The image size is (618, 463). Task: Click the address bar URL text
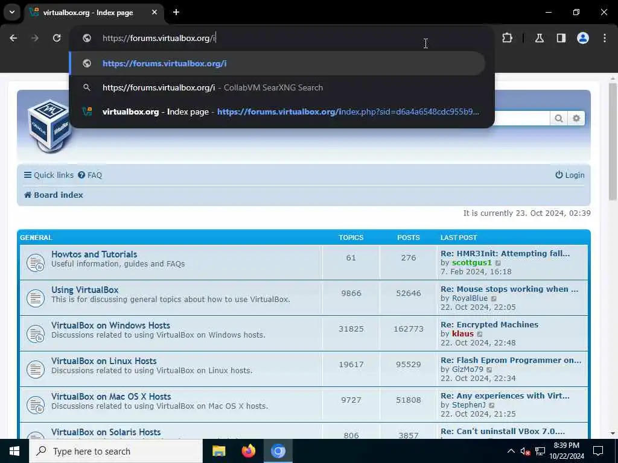[x=159, y=38]
